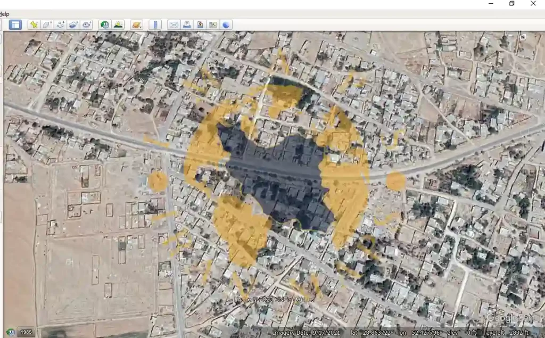This screenshot has height=338, width=545.
Task: Click the Add Image Overlay icon
Action: [73, 24]
